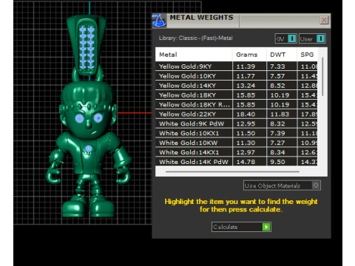This screenshot has height=266, width=355.
Task: Select the White Gold:14K PdW row
Action: tap(236, 162)
